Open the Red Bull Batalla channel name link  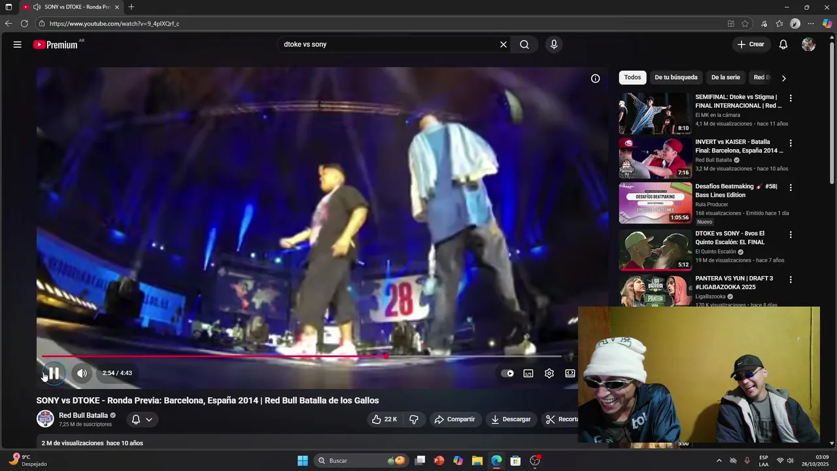pos(83,415)
